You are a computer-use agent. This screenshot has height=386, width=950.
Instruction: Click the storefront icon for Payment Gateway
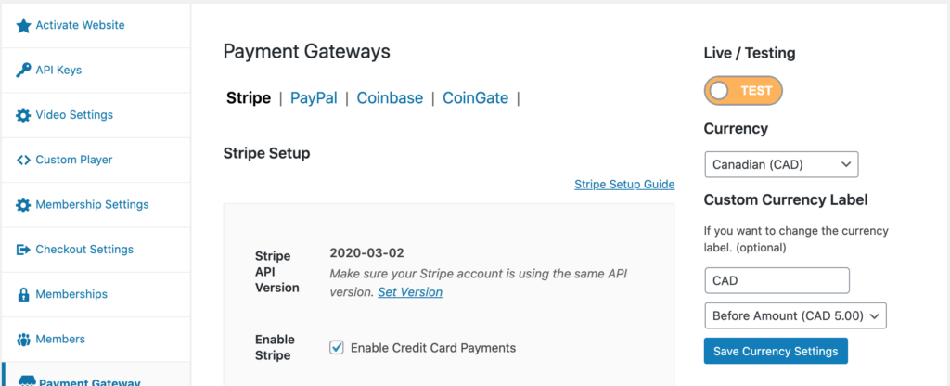point(27,381)
